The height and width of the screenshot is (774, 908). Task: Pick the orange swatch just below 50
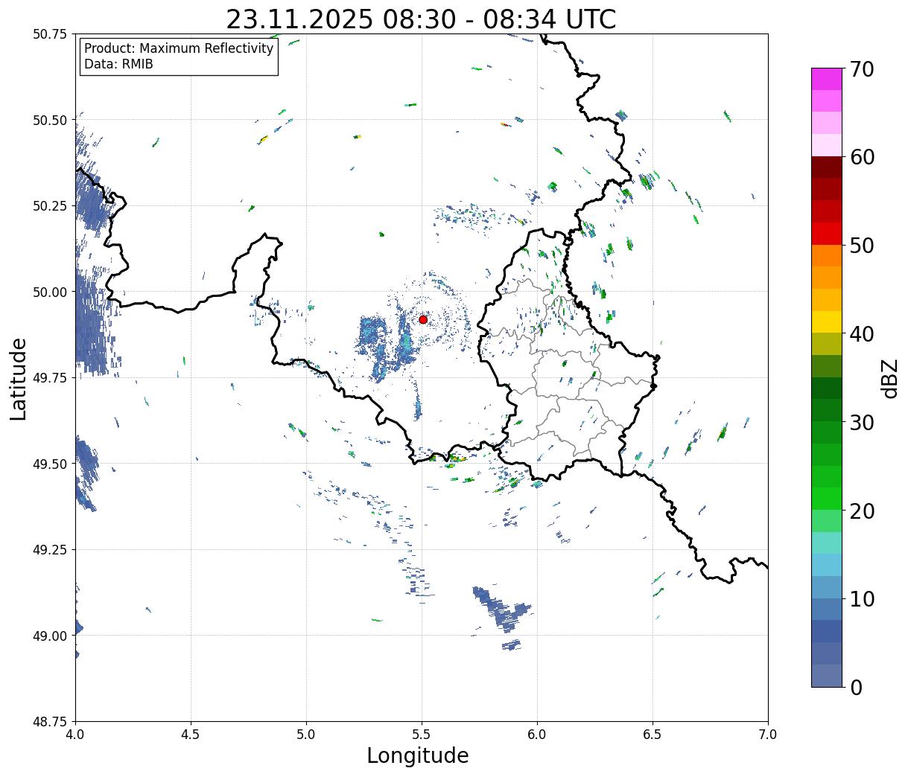pyautogui.click(x=827, y=256)
